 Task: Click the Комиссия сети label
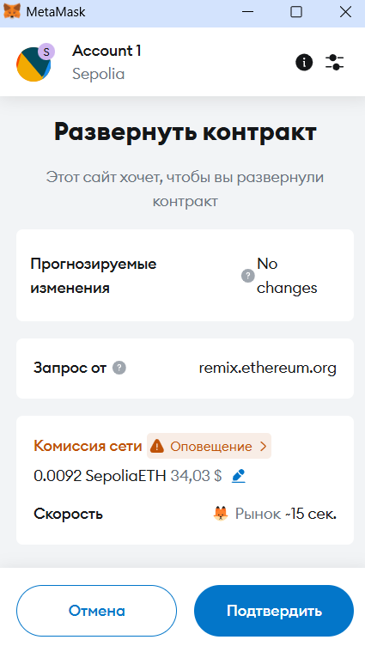coord(88,446)
